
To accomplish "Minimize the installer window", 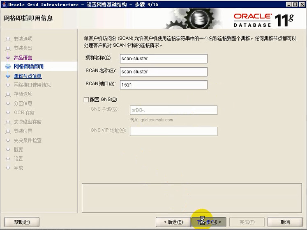I will pos(289,4).
